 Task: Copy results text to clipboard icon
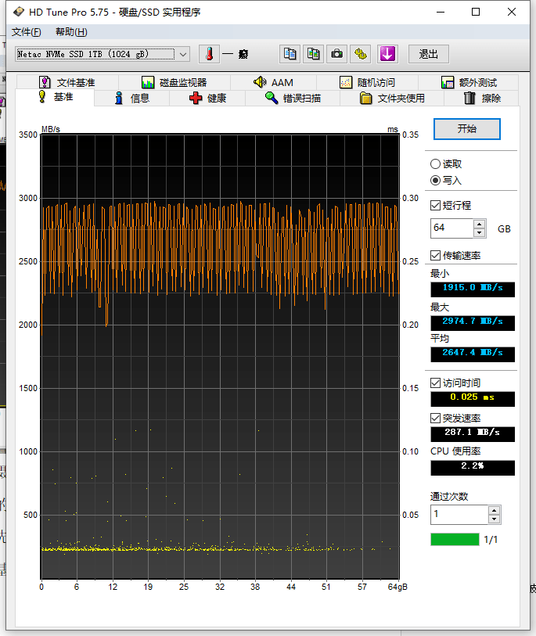(290, 54)
